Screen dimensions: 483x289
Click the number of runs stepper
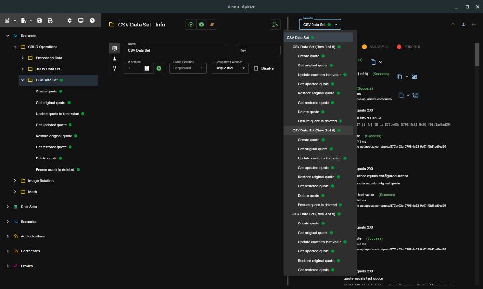pos(147,68)
